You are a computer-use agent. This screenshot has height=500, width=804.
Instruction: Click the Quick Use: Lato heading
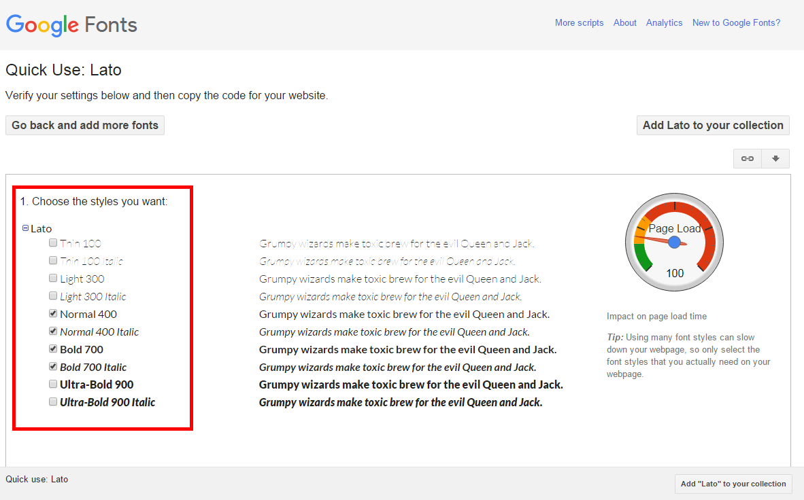pyautogui.click(x=63, y=70)
